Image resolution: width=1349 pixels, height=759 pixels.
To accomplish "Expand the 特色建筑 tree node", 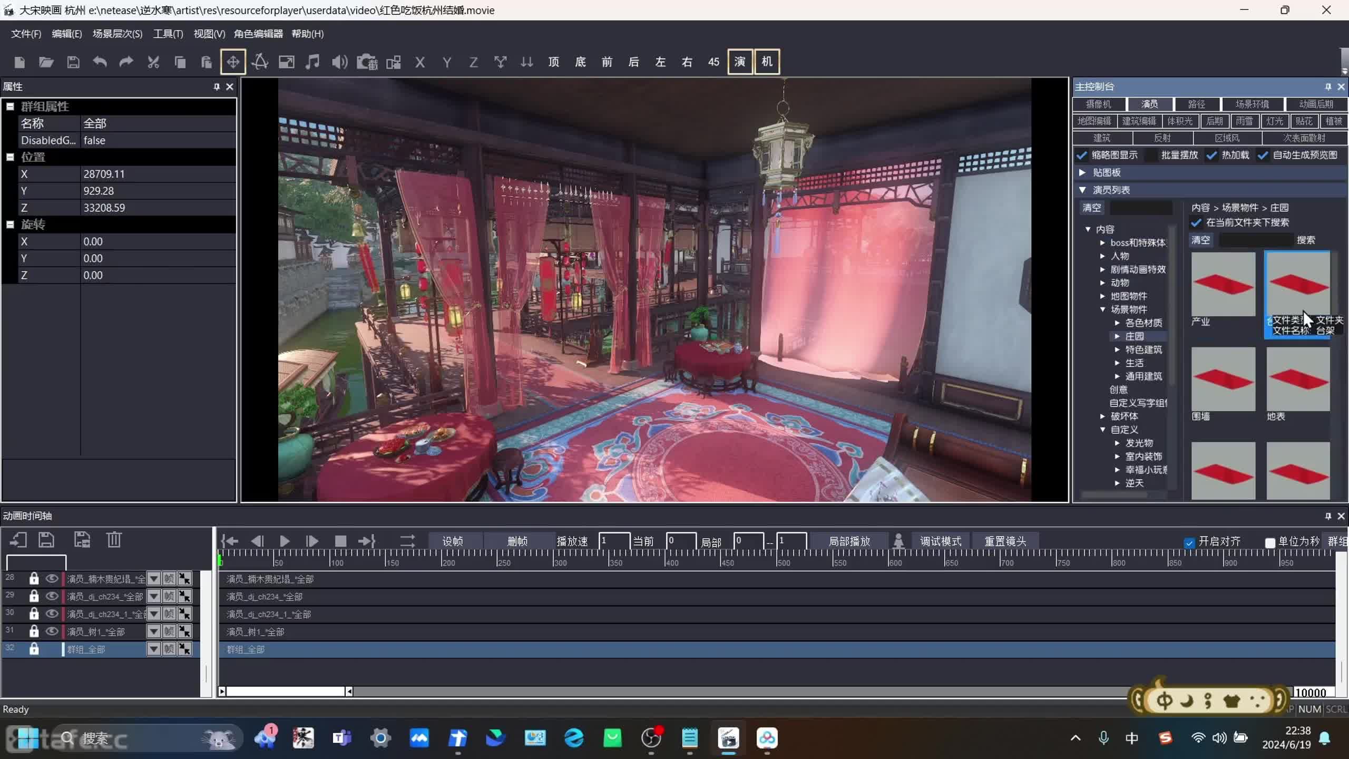I will click(1117, 349).
